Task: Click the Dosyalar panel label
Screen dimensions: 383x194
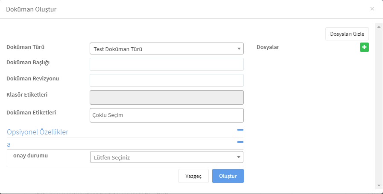Action: tap(268, 47)
